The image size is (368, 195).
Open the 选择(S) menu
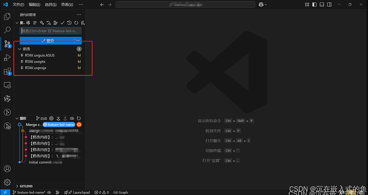click(x=51, y=4)
